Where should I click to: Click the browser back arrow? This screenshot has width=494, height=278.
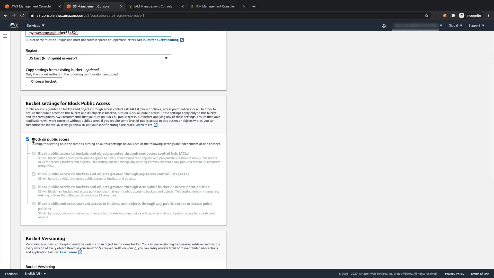[x=6, y=15]
